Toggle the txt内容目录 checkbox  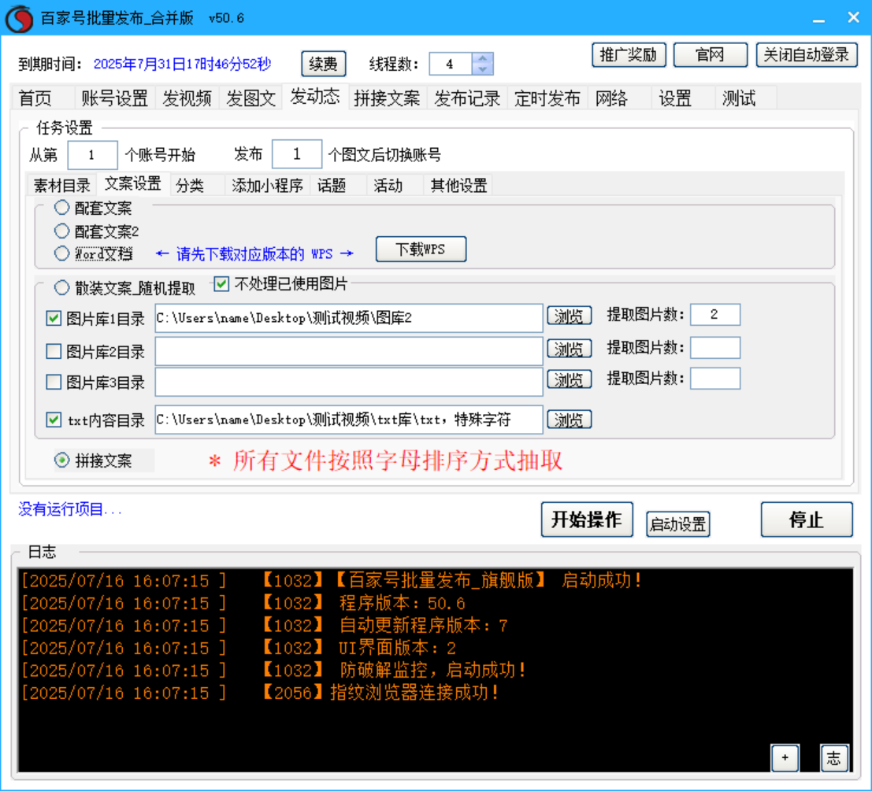coord(54,420)
